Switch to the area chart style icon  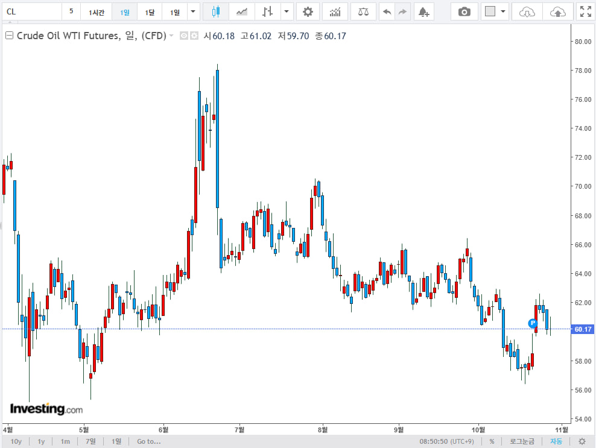coord(241,11)
